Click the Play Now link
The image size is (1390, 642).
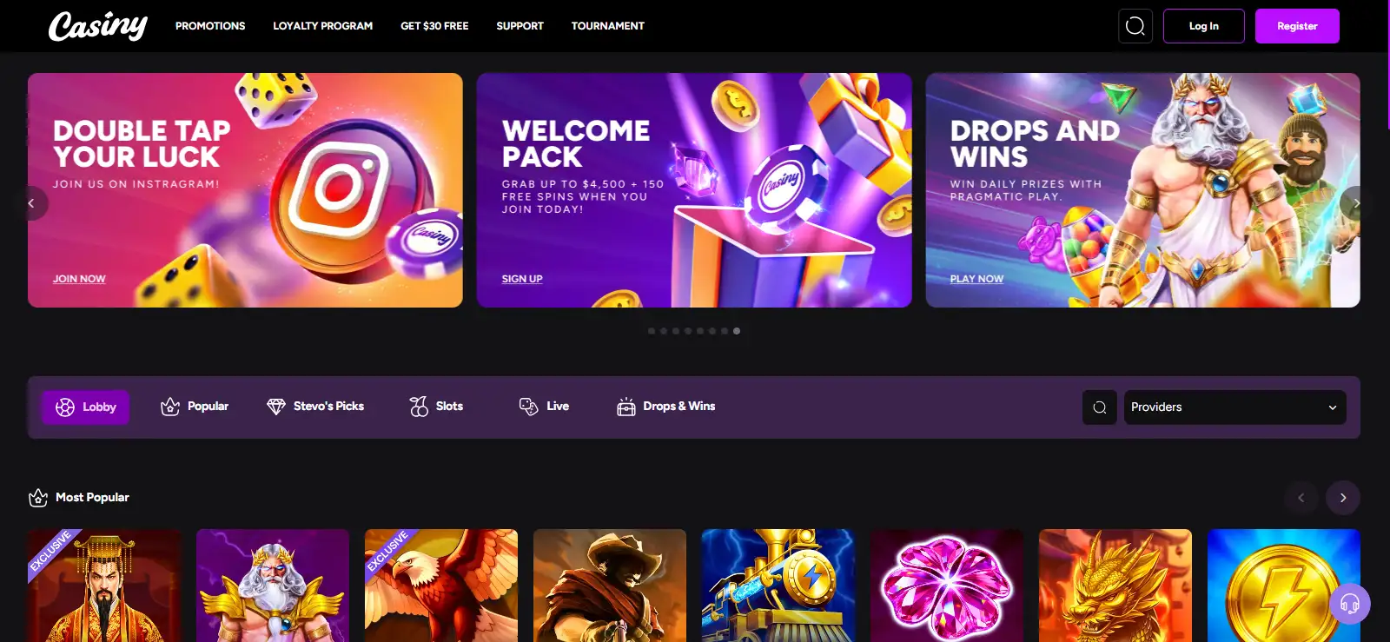pos(976,279)
